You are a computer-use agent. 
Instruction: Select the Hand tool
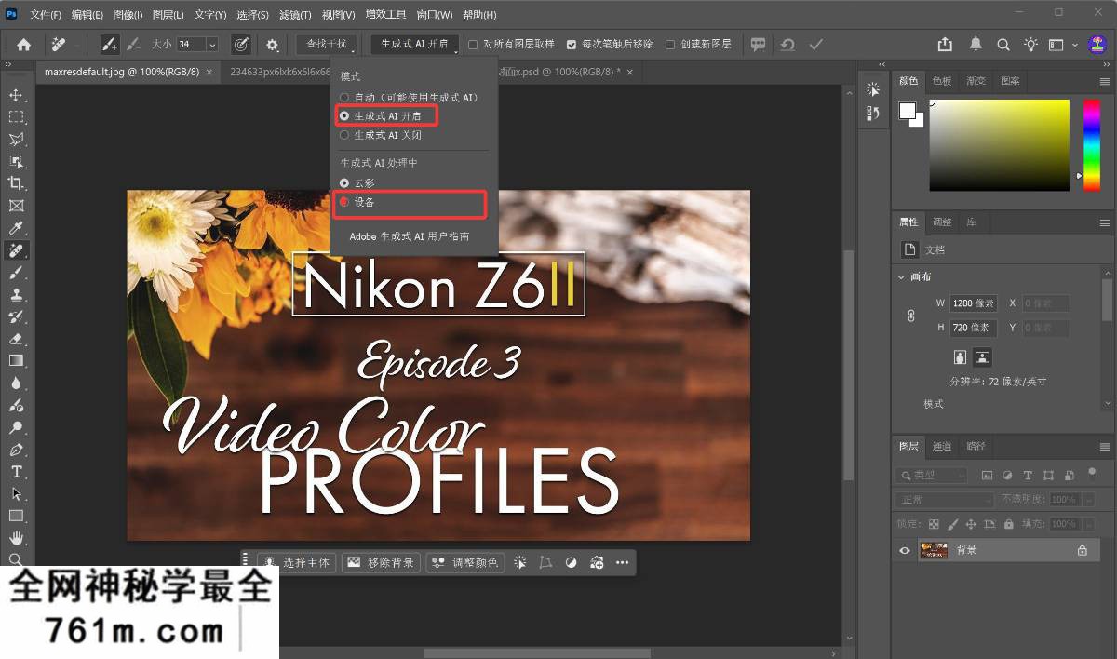point(16,538)
